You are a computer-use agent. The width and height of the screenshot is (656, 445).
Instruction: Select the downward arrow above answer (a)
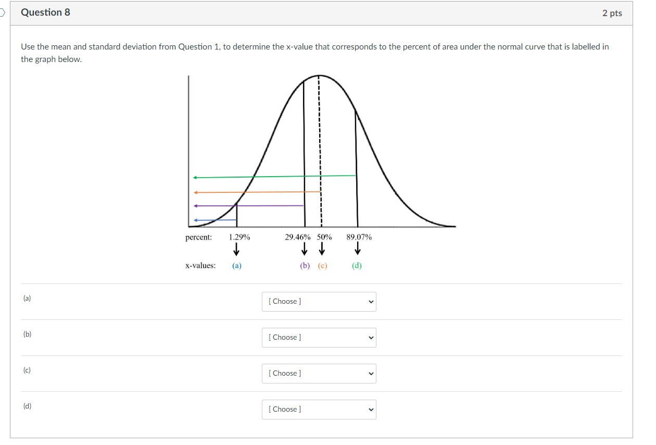tap(237, 251)
